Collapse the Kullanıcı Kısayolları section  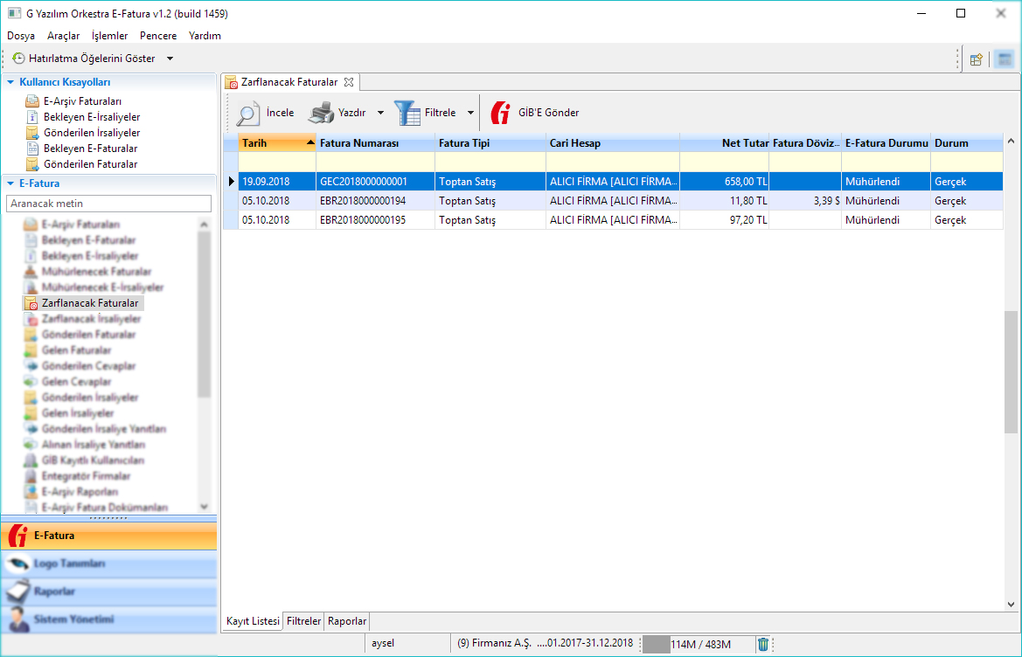pos(10,82)
